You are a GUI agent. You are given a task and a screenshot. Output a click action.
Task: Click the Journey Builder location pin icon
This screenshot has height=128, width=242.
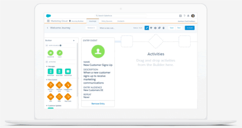(70, 21)
